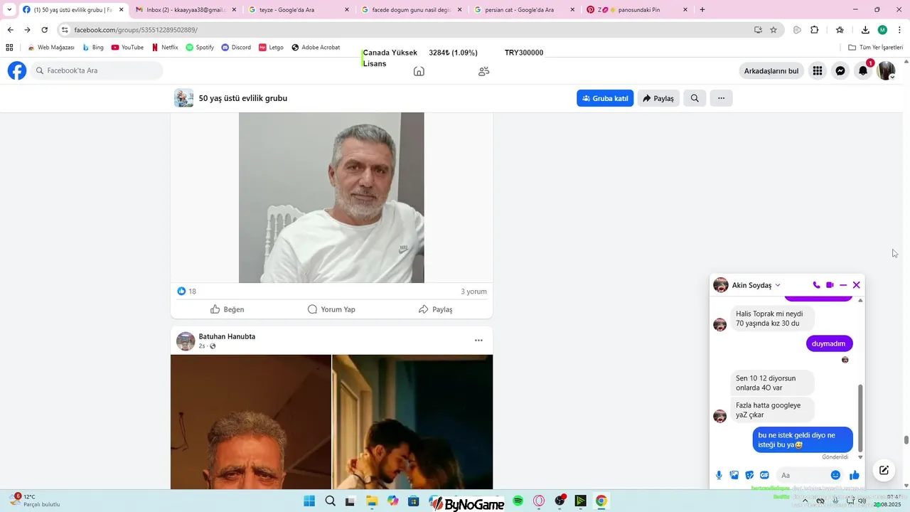Switch to the Pinterest panosundaki Pin tab

pos(636,10)
